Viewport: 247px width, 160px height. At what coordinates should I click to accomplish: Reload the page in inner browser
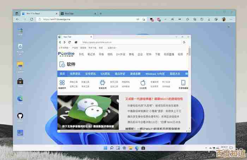tap(69, 42)
